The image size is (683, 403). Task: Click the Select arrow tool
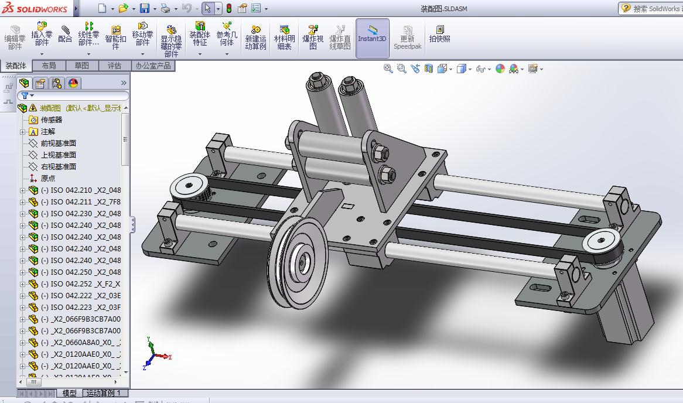click(208, 8)
